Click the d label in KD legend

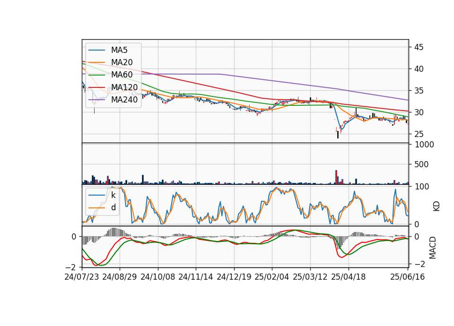[x=113, y=207]
